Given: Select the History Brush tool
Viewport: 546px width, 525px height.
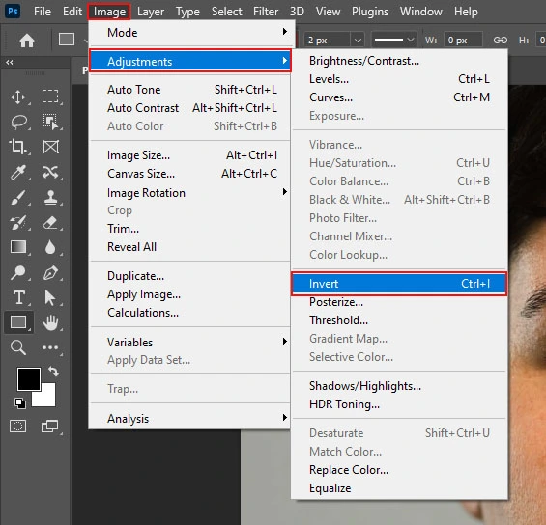Looking at the screenshot, I should point(18,223).
